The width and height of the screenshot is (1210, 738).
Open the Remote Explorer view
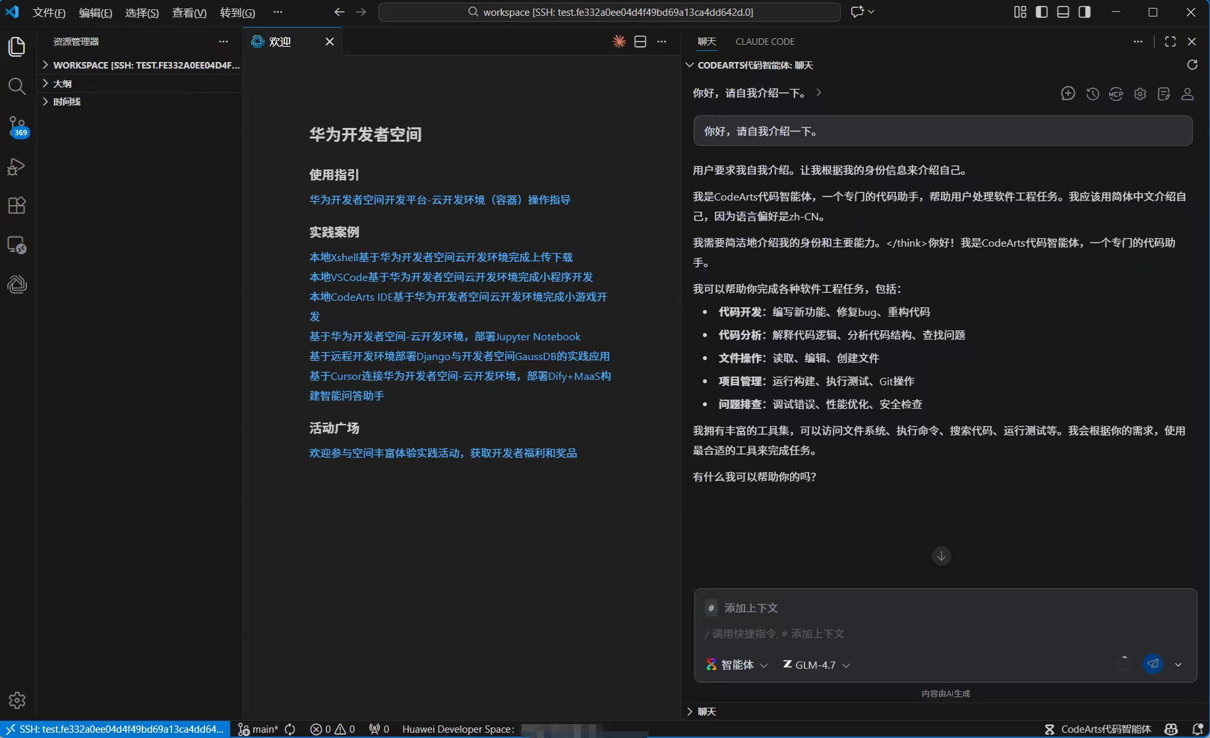click(x=17, y=245)
